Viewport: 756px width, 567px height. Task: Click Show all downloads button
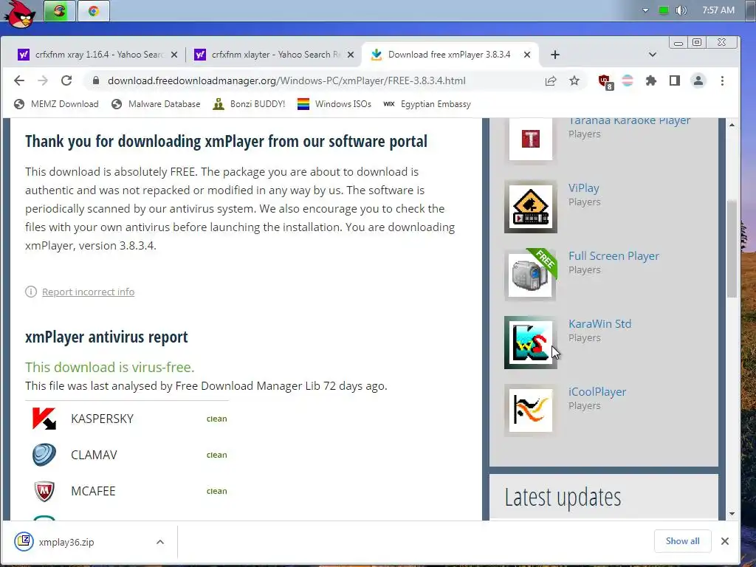[683, 541]
